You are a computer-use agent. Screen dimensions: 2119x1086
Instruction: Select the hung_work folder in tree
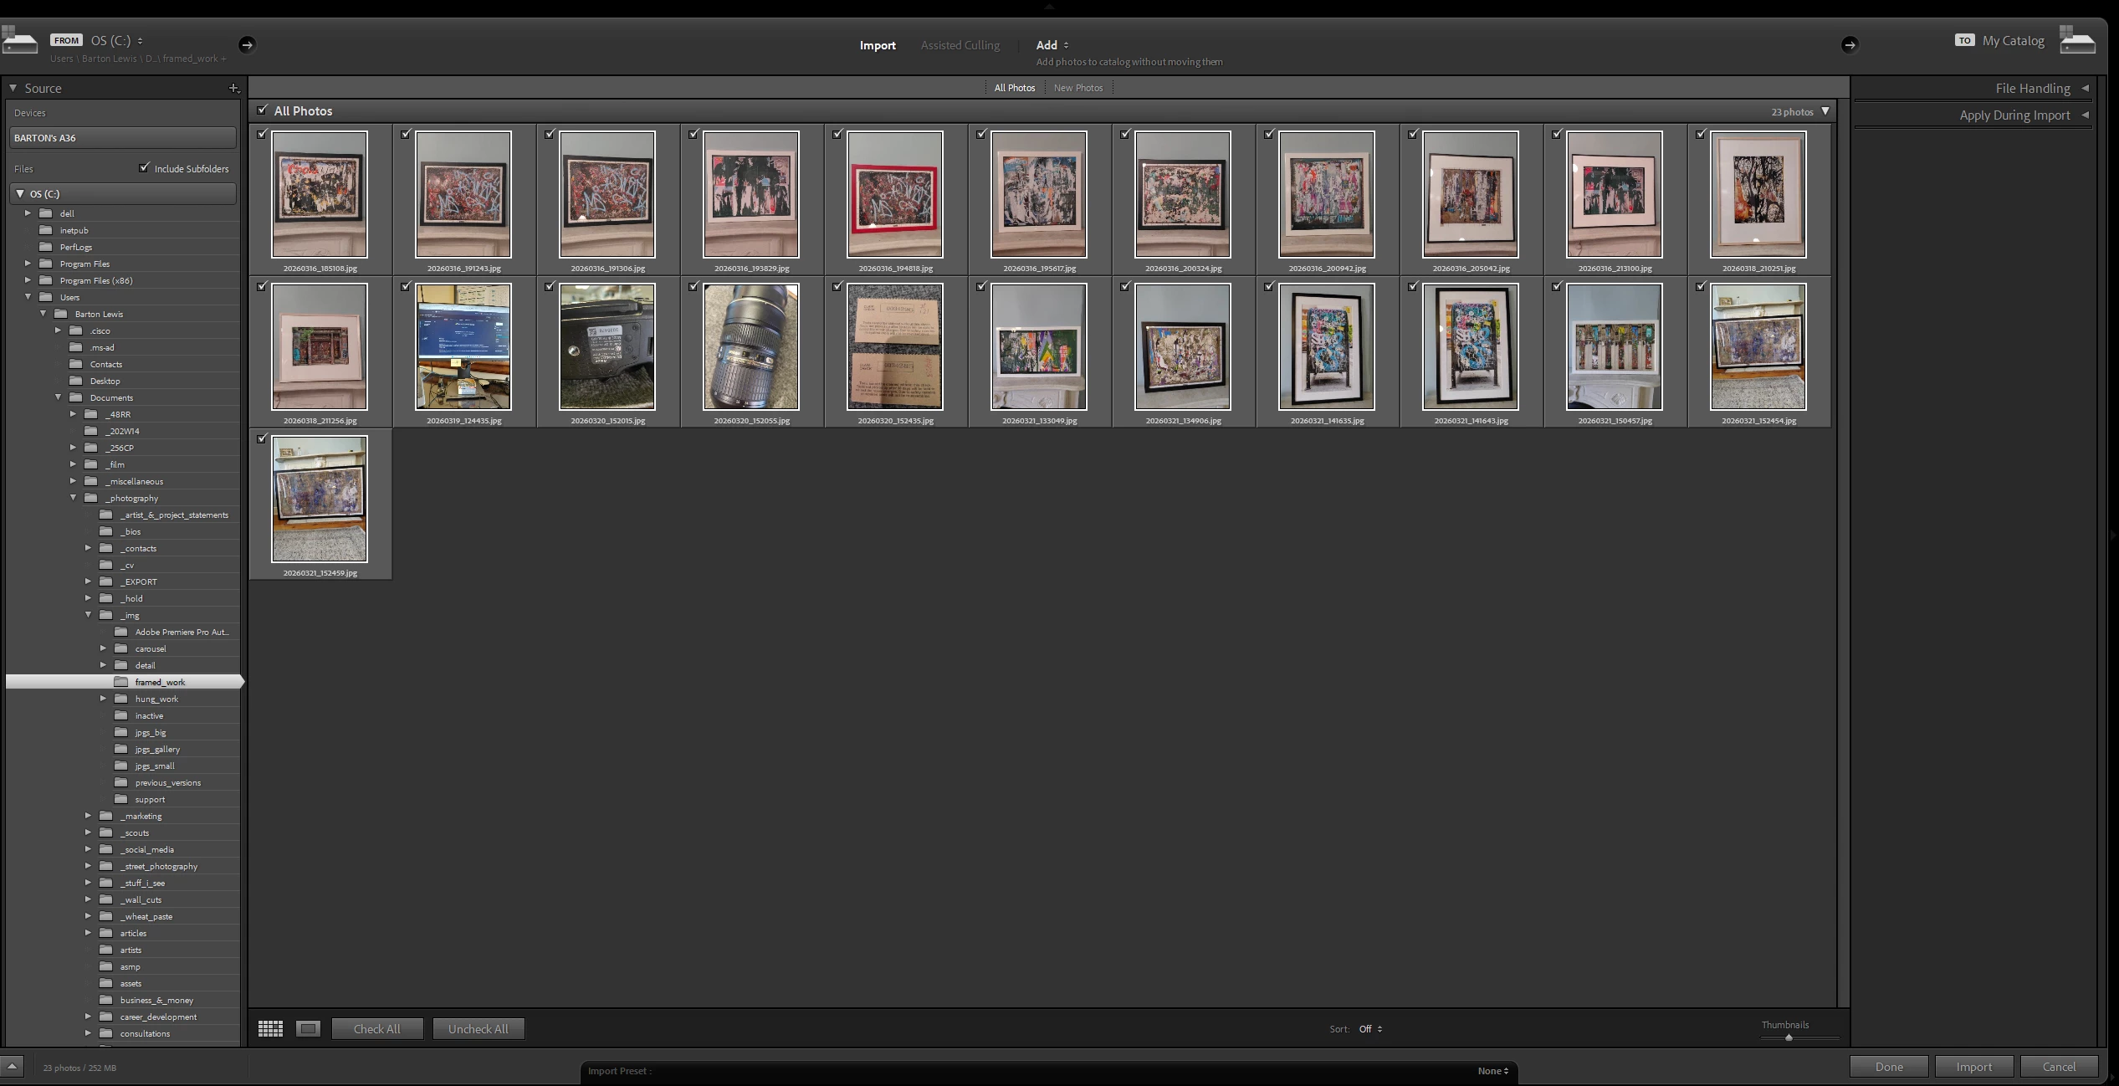click(156, 699)
